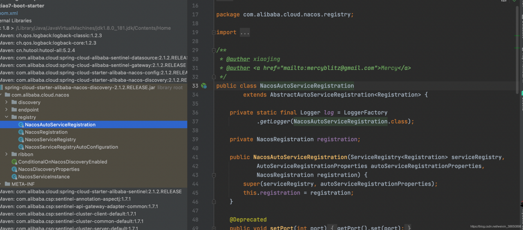The image size is (523, 230).
Task: Click the fold marker at constructor end on line 46
Action: point(214,202)
